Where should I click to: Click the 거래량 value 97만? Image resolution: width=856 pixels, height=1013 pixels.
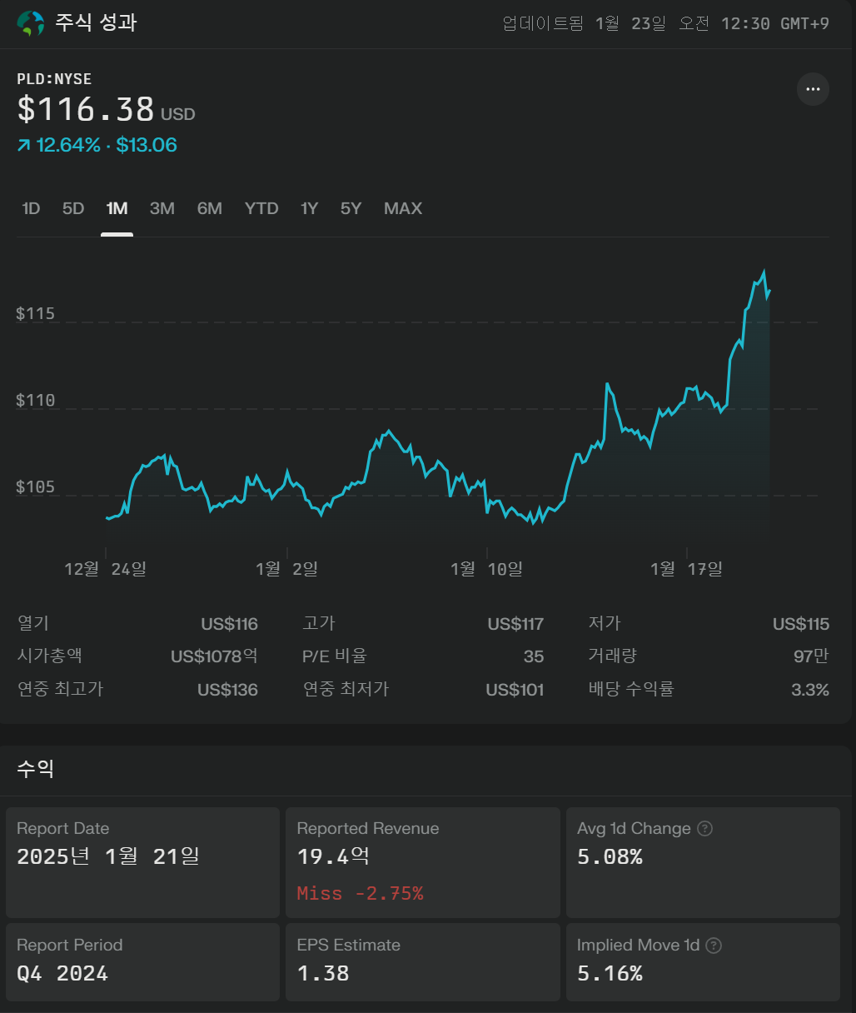(x=811, y=656)
